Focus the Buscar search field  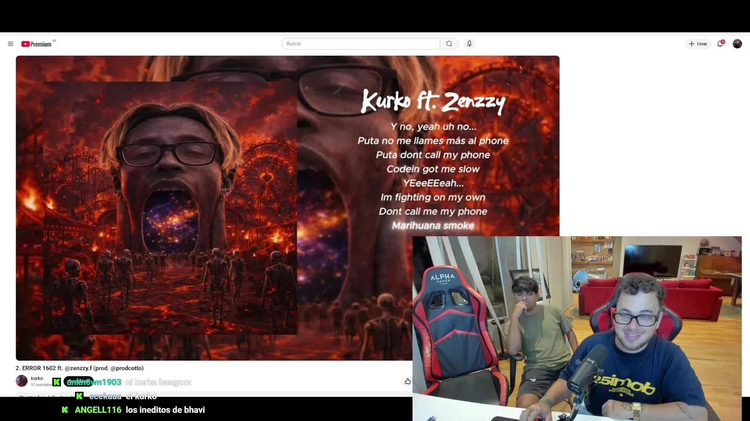[360, 44]
